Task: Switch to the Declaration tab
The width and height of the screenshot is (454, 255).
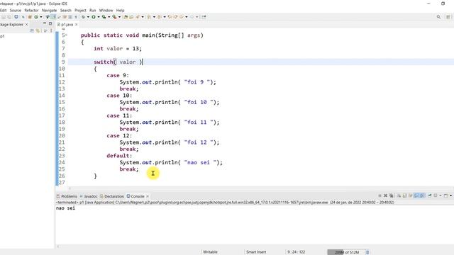Action: pyautogui.click(x=112, y=196)
